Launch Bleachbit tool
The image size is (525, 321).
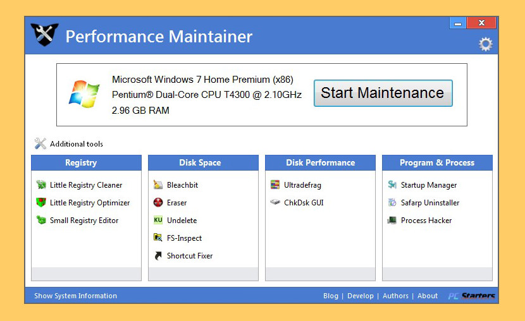pos(182,185)
